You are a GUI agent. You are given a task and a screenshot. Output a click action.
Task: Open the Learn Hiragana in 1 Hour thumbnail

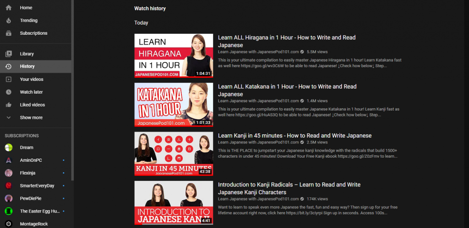[174, 55]
